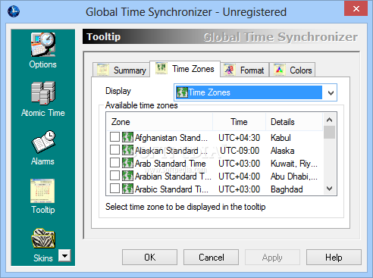Click the Kuwait, Riy... details cell

(294, 164)
